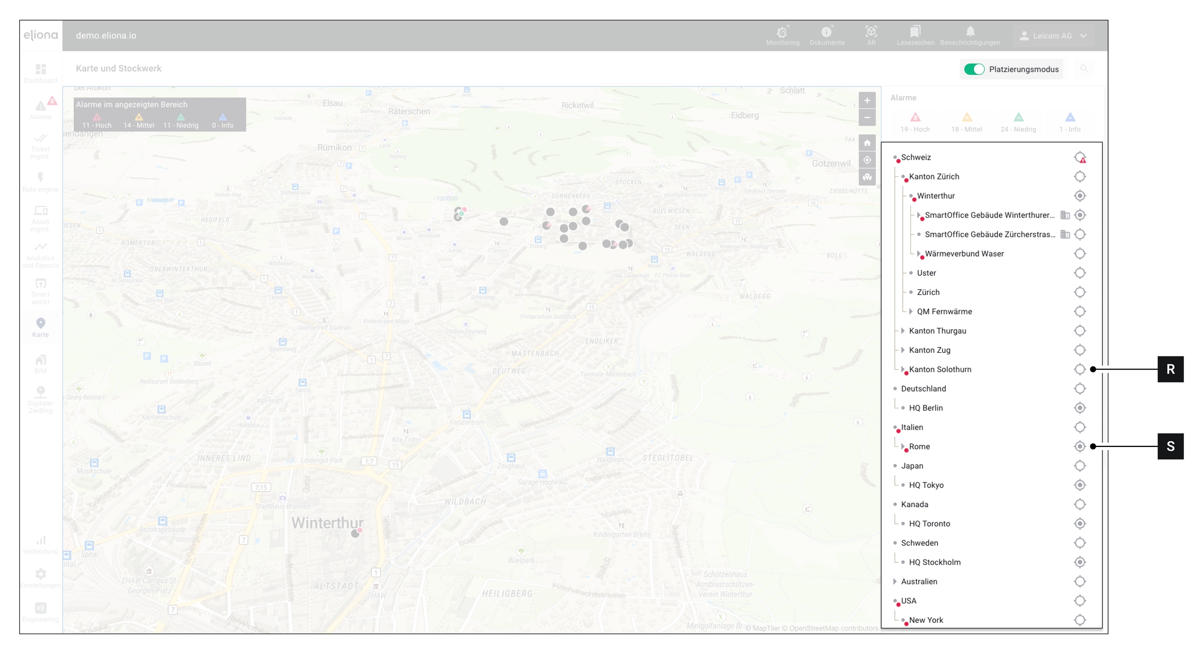Toggle placement target for Rome
1198x654 pixels.
point(1080,446)
